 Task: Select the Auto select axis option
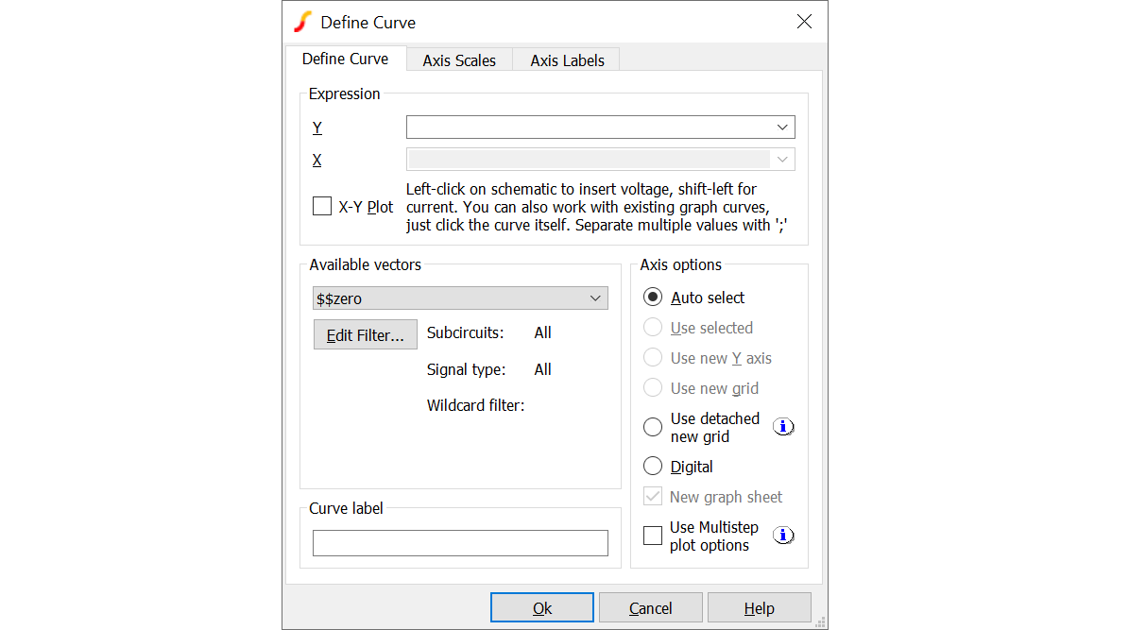point(653,298)
